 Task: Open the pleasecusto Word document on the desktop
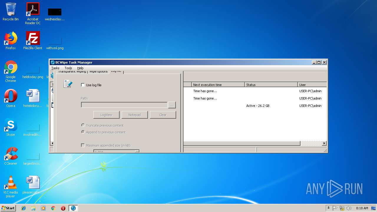(33, 185)
